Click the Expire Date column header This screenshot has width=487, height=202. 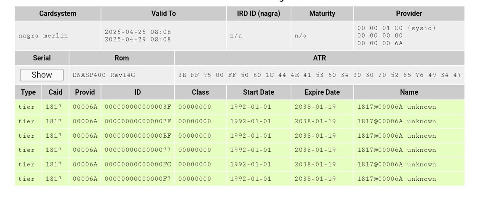pyautogui.click(x=322, y=92)
